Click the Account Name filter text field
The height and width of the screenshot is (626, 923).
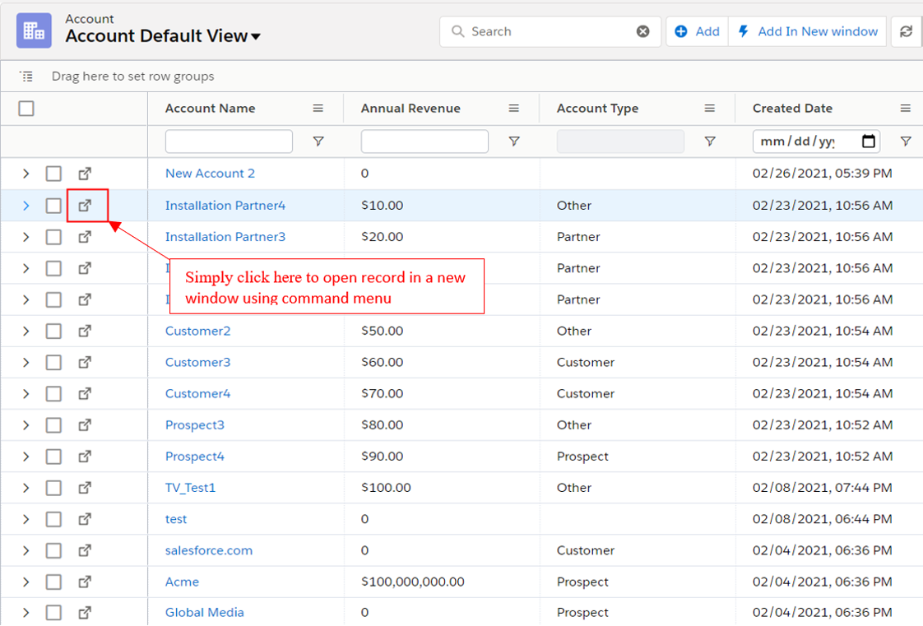(x=229, y=141)
